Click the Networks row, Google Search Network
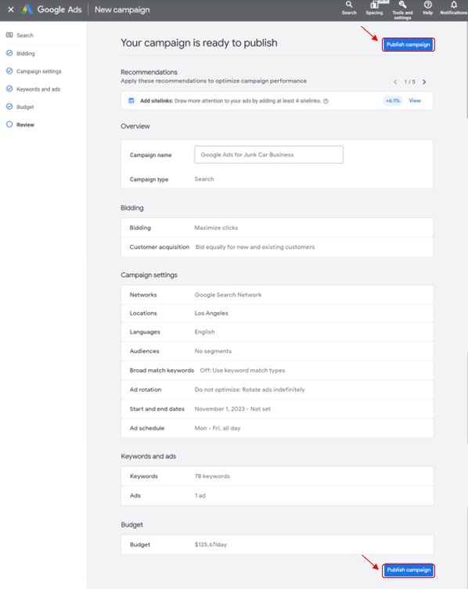This screenshot has height=589, width=468. [x=277, y=295]
